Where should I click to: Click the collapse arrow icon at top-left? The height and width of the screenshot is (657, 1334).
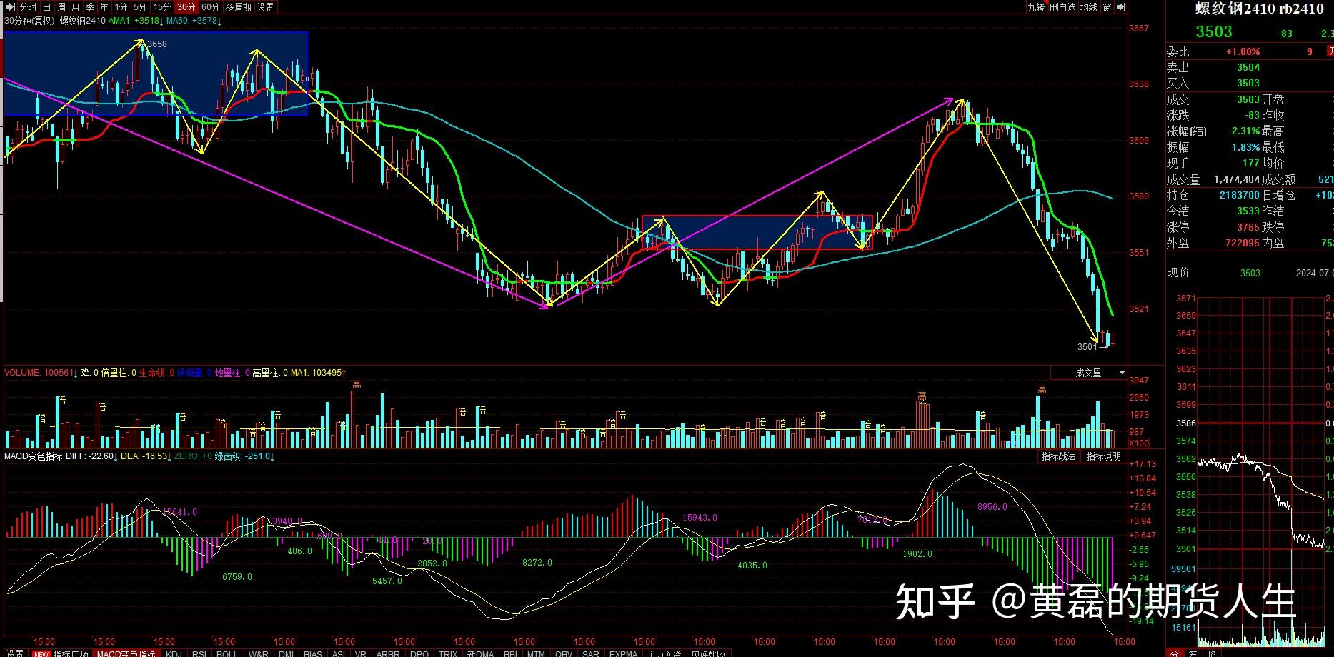point(10,7)
